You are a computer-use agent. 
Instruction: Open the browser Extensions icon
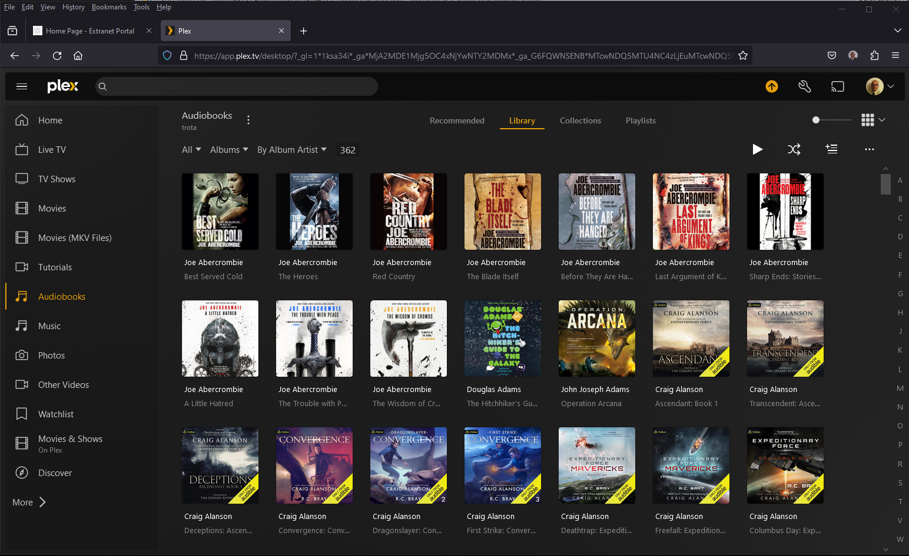click(x=874, y=56)
